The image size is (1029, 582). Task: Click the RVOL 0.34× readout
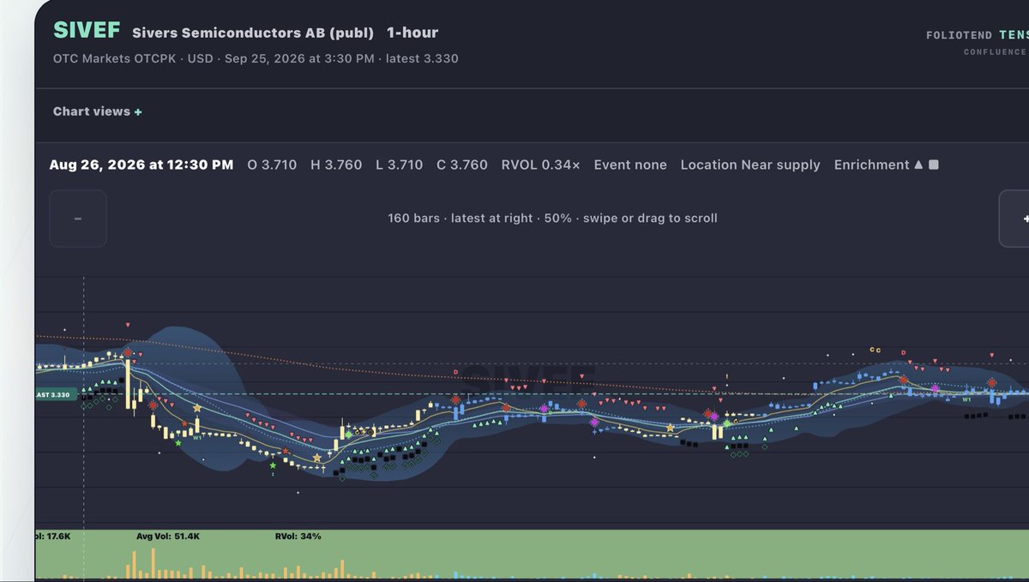coord(540,165)
